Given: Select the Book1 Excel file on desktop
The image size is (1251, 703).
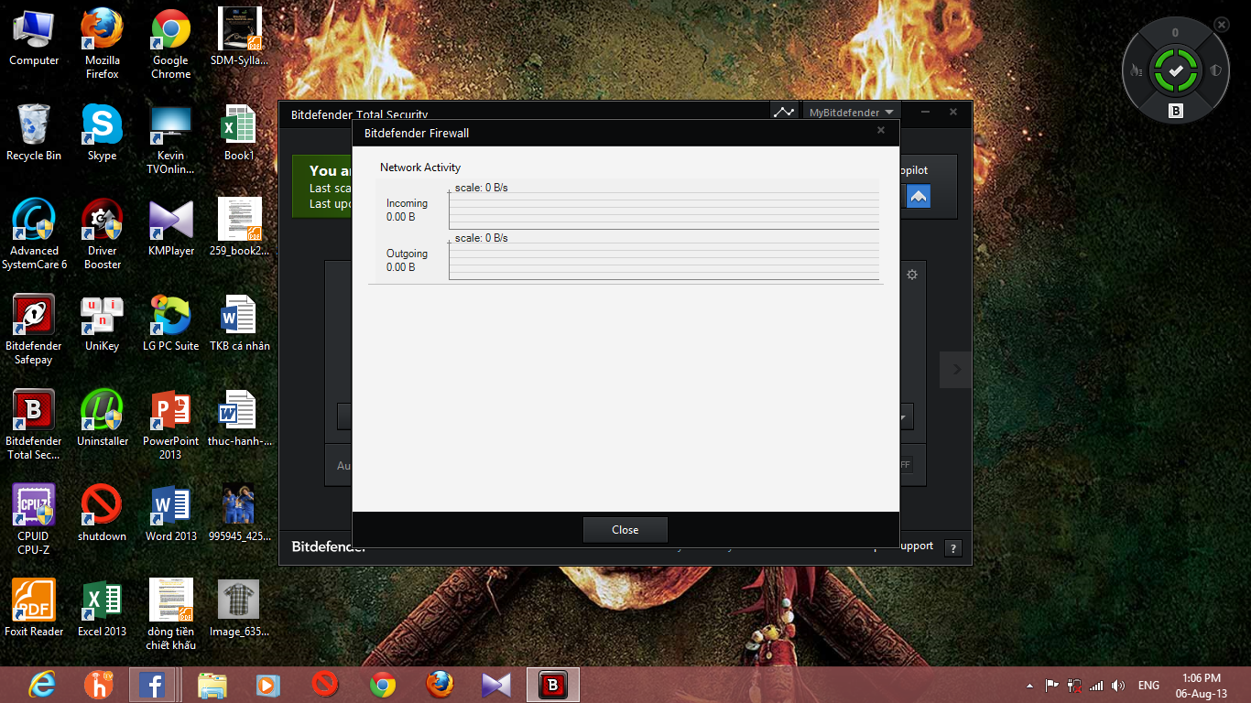Looking at the screenshot, I should point(240,133).
